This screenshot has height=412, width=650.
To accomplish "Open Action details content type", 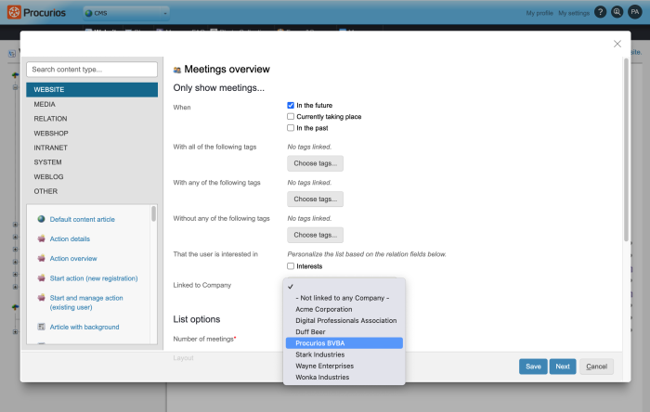I will 70,238.
